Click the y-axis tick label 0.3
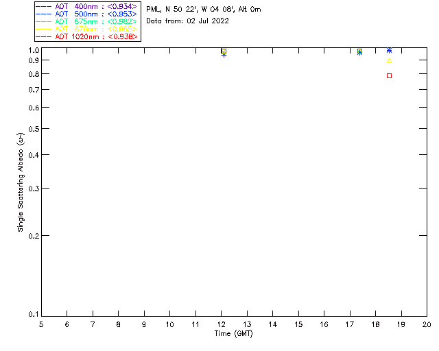Image resolution: width=439 pixels, height=351 pixels. coord(34,189)
